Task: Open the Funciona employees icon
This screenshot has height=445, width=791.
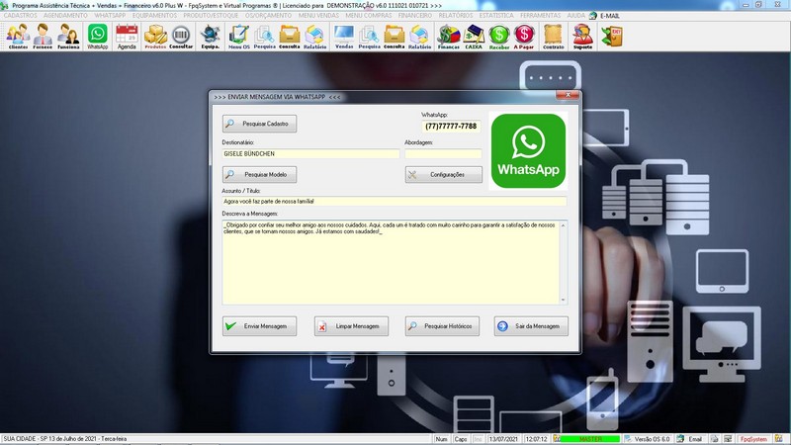Action: click(x=68, y=37)
